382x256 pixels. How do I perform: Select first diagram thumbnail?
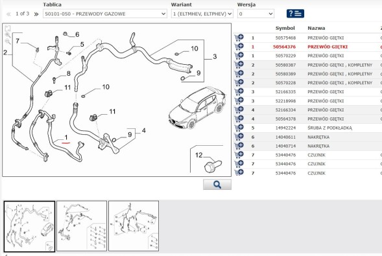point(29,226)
